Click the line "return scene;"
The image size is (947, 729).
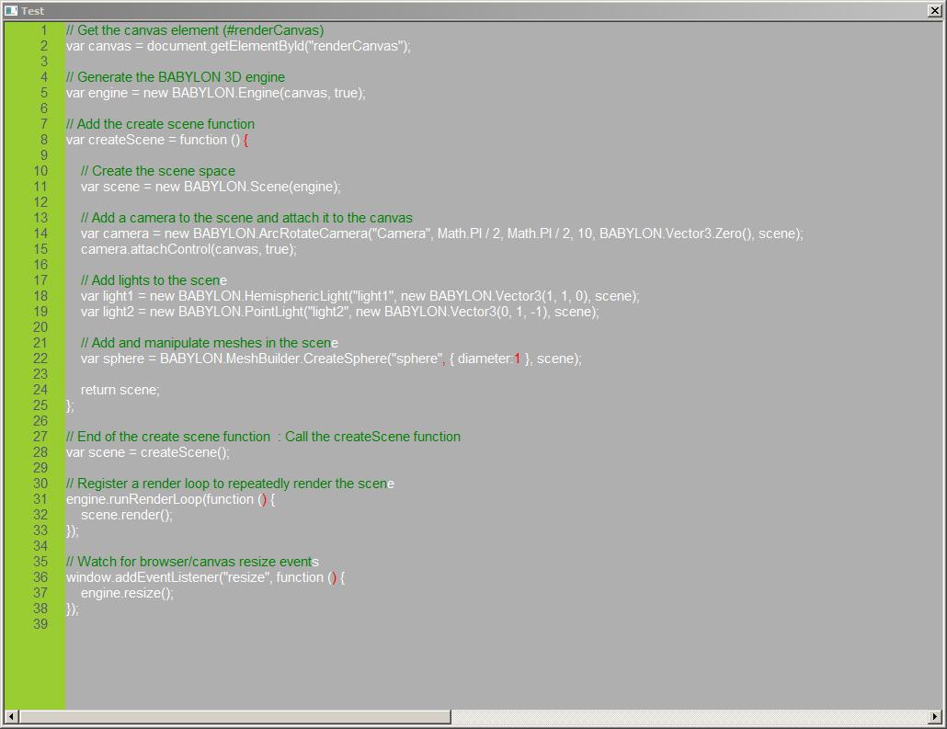tap(120, 390)
